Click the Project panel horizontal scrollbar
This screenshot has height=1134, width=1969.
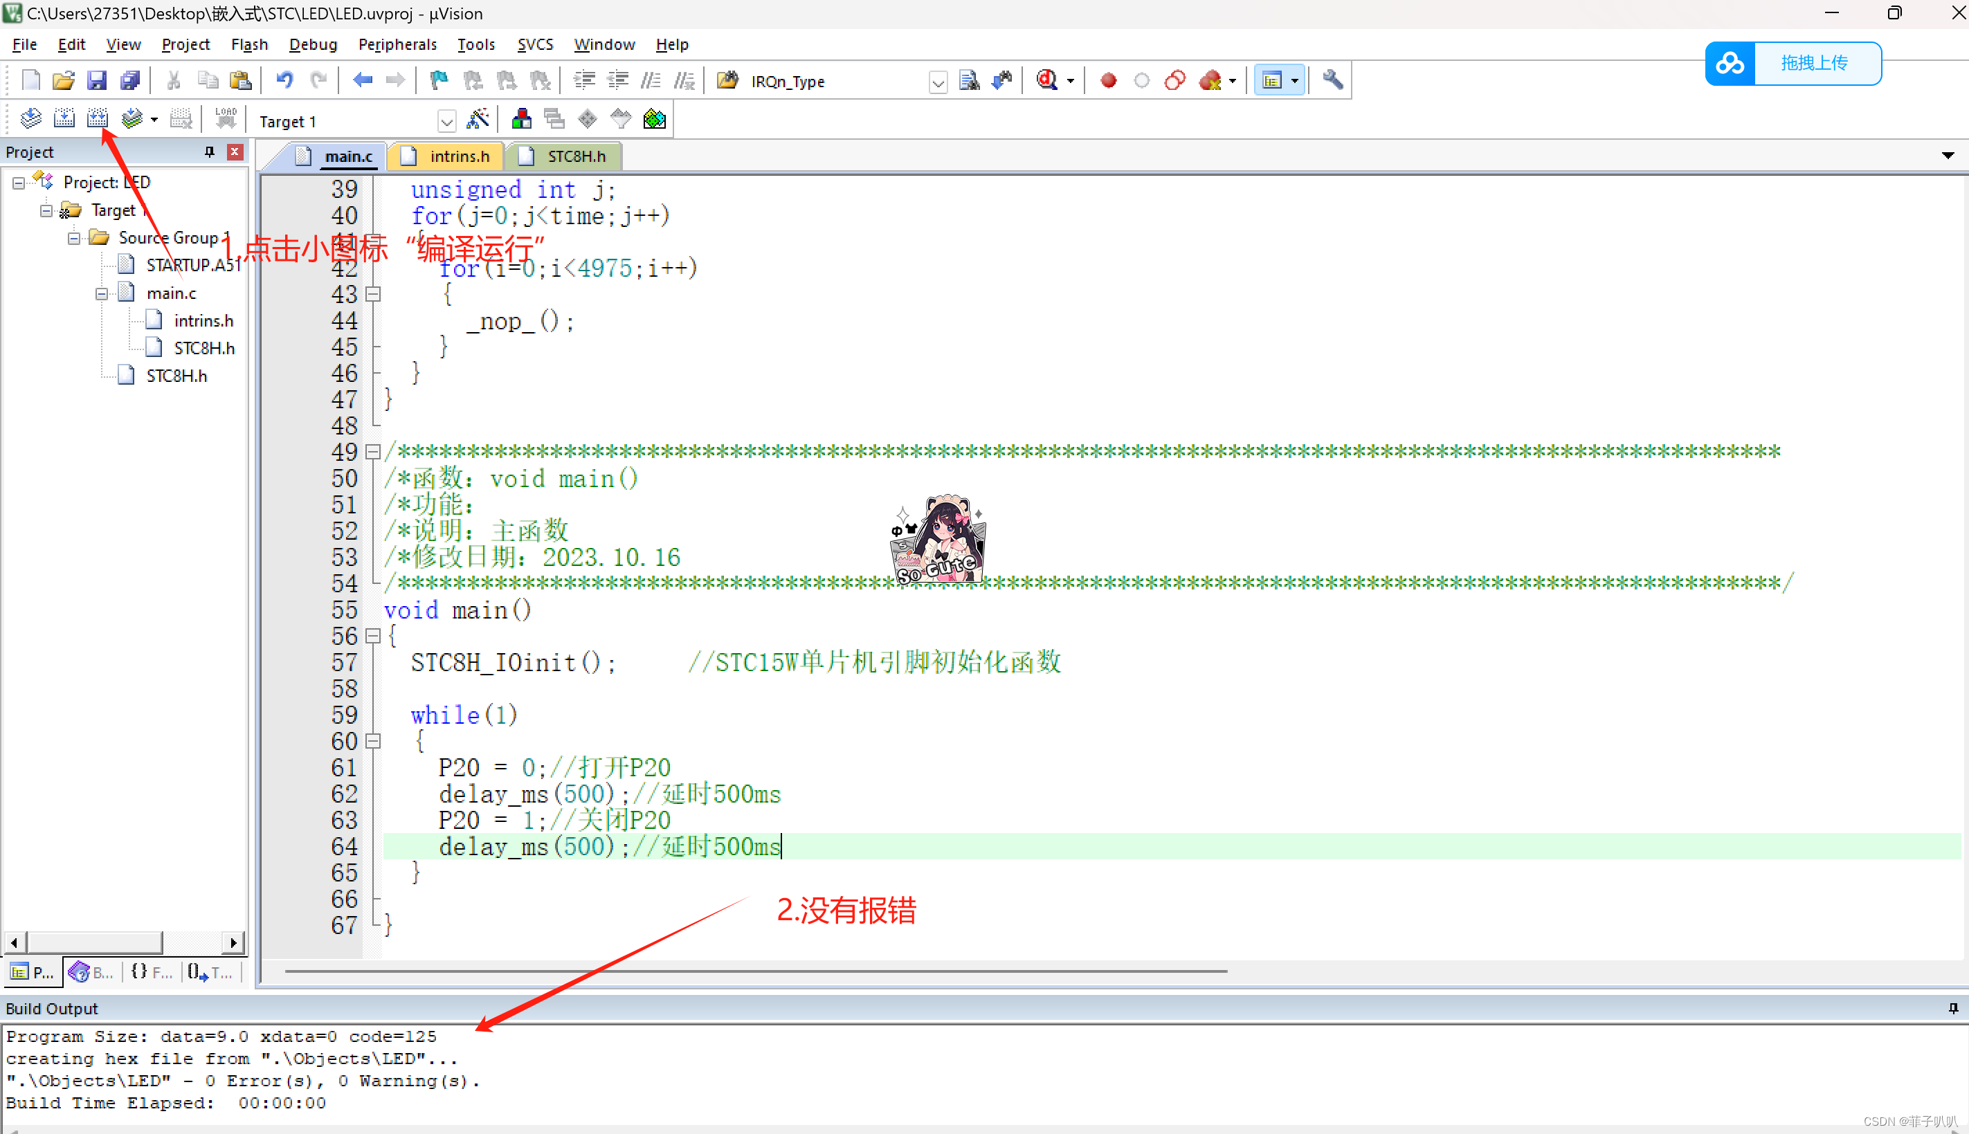(x=95, y=942)
